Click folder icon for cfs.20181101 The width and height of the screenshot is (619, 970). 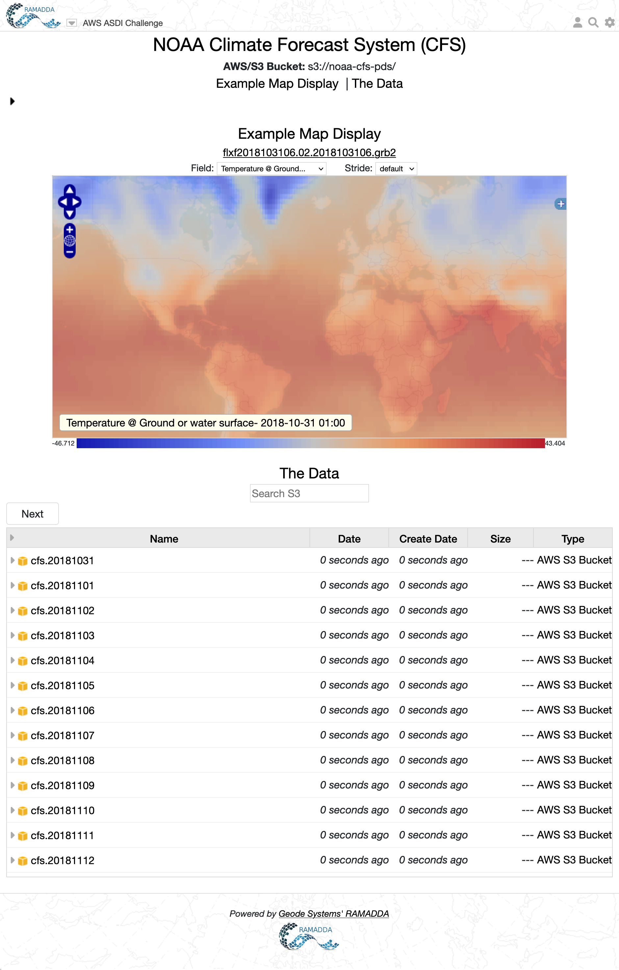pyautogui.click(x=23, y=586)
